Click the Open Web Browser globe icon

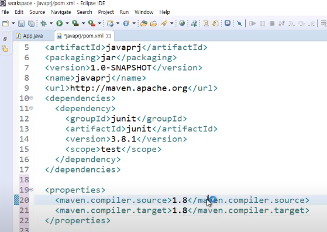coord(182,23)
